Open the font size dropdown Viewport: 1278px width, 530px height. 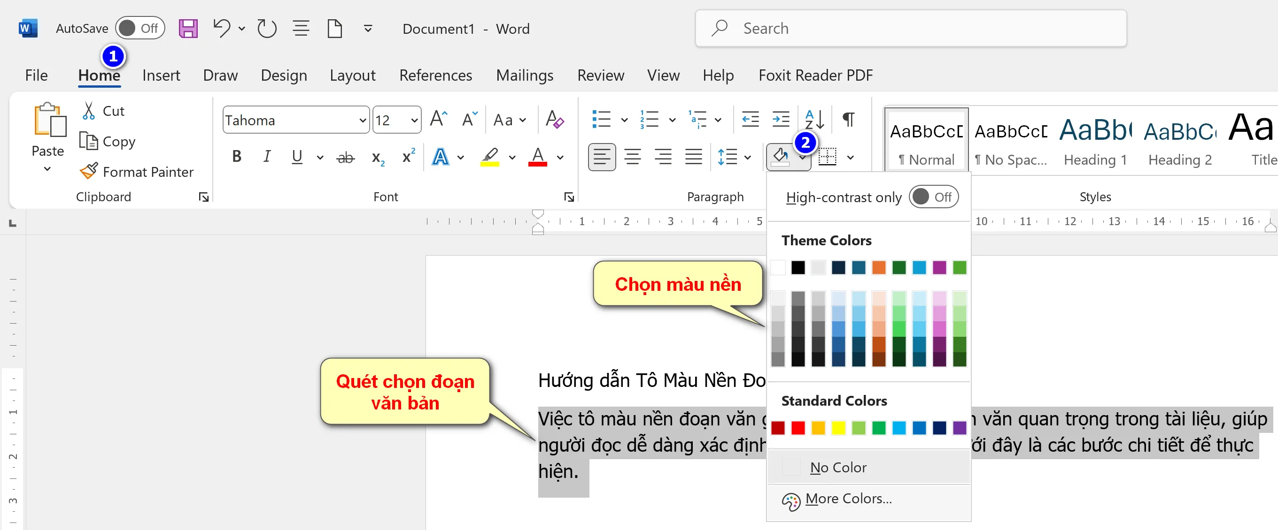click(x=414, y=120)
